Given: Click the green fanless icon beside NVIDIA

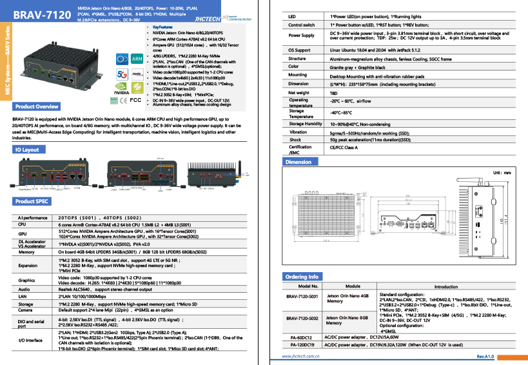Looking at the screenshot, I should pyautogui.click(x=137, y=88).
